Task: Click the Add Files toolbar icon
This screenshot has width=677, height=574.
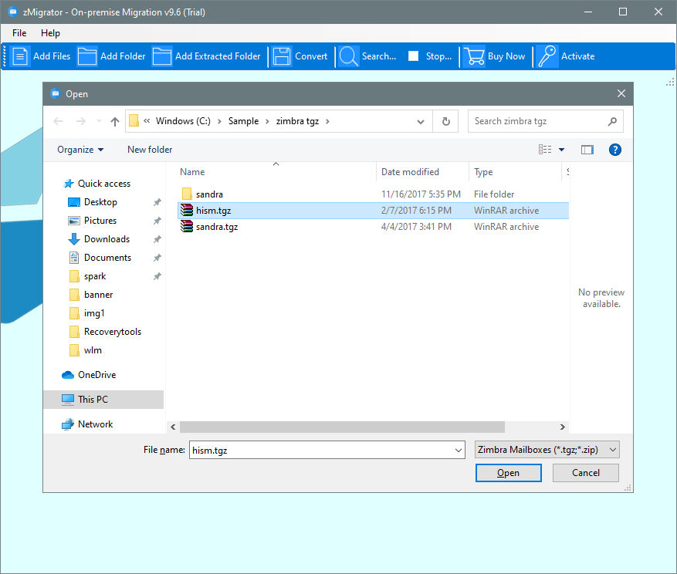Action: 20,56
